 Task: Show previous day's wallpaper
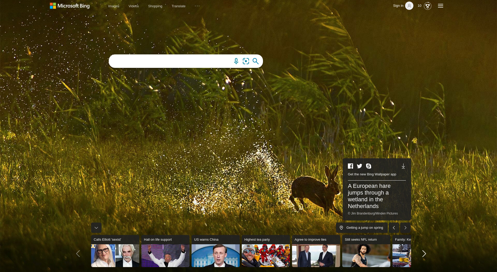[394, 228]
